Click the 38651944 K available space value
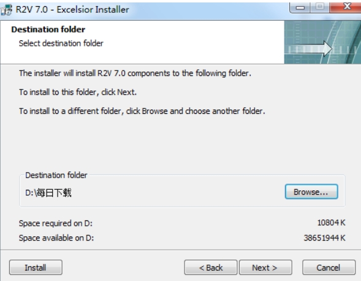The image size is (361, 281). click(324, 238)
